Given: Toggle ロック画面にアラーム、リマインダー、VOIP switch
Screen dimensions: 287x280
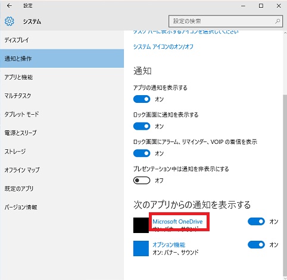Looking at the screenshot, I should (x=142, y=153).
